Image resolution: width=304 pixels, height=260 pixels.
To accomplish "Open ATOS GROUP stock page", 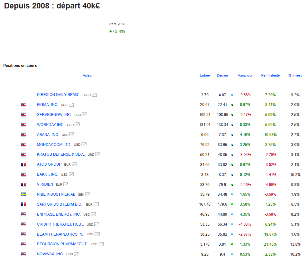I will pyautogui.click(x=49, y=164).
